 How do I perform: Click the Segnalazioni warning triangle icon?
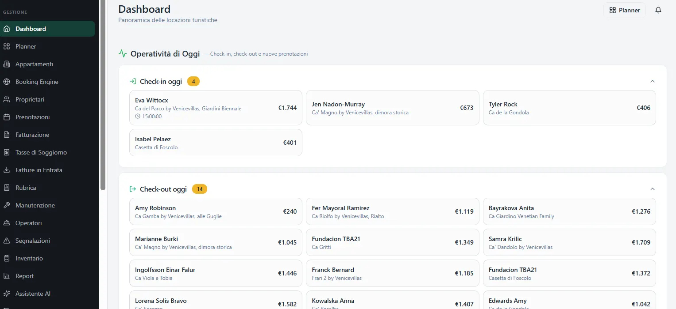(x=7, y=241)
